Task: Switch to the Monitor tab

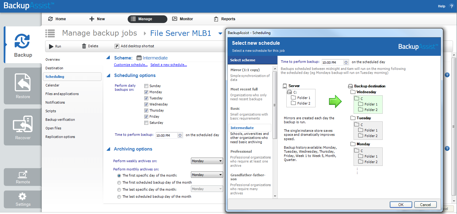Action: tap(183, 19)
